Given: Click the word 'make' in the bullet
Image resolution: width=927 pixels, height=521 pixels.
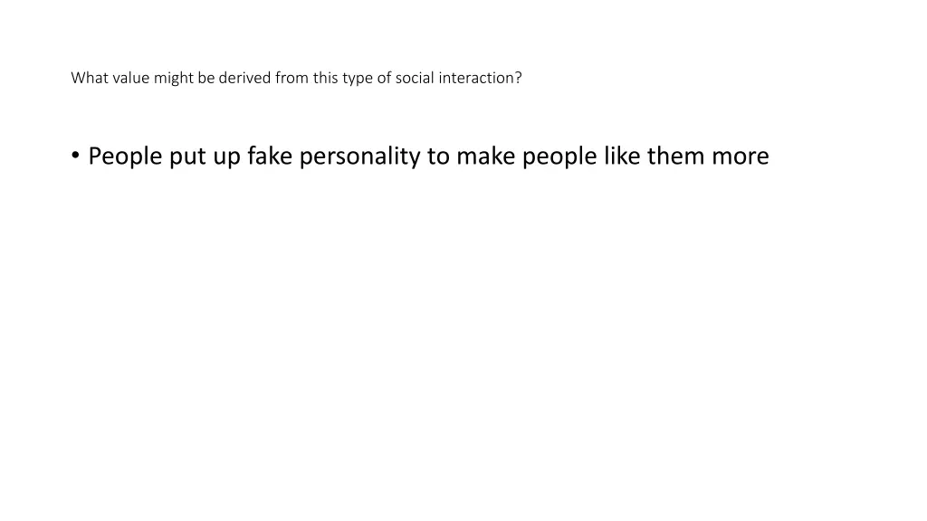Looking at the screenshot, I should click(485, 156).
